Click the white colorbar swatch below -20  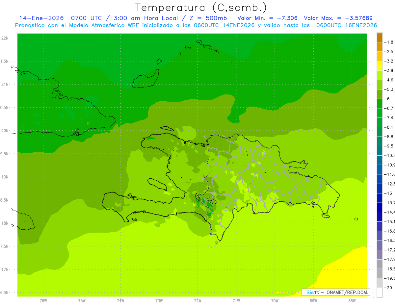[380, 292]
